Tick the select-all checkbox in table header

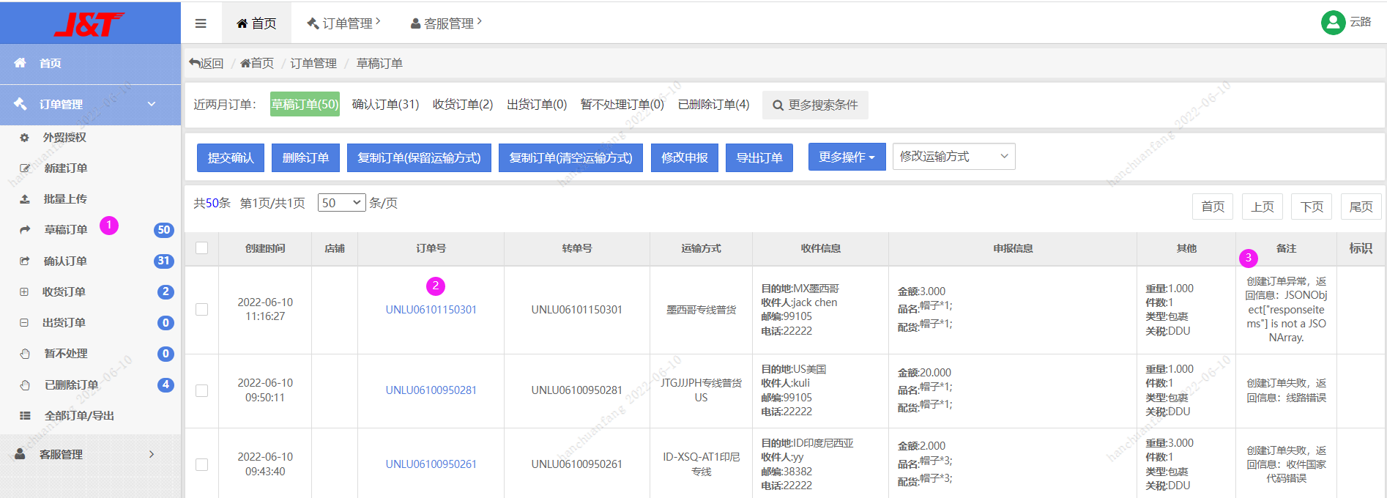click(202, 248)
